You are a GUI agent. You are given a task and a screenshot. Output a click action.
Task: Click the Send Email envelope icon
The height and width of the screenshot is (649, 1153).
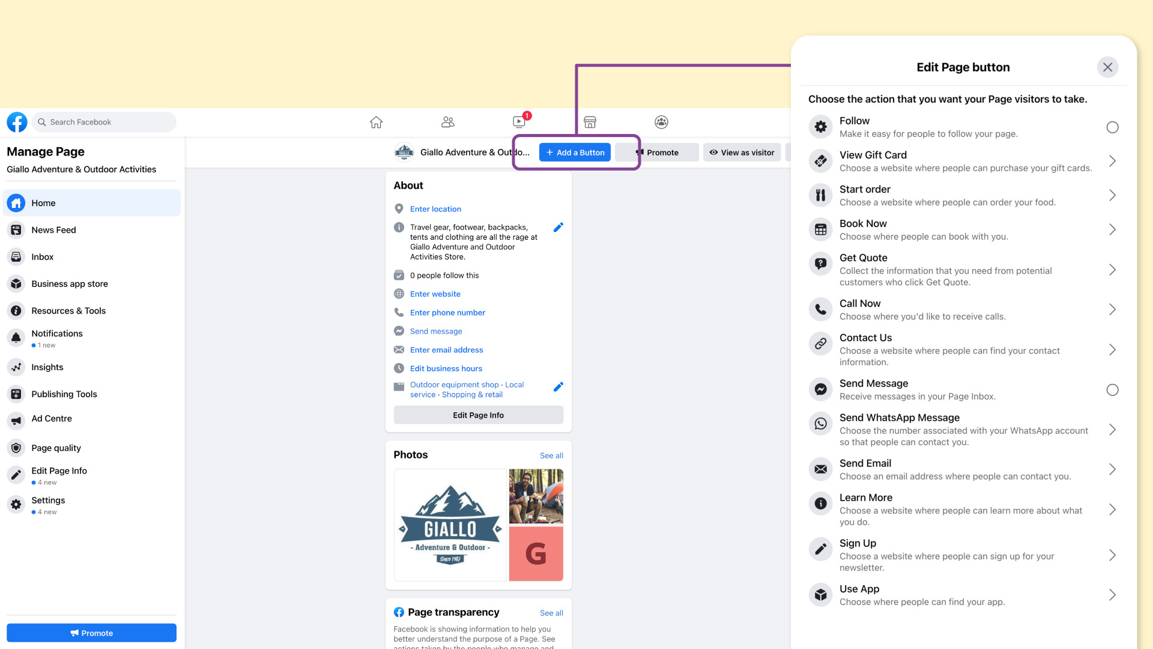(820, 469)
